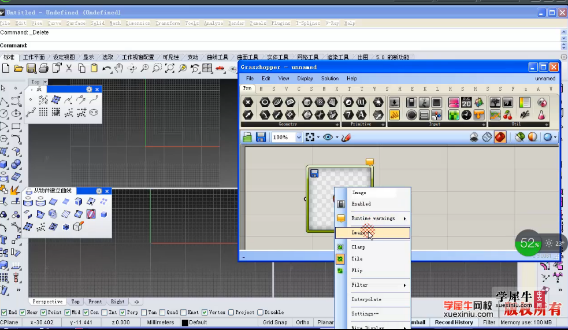Select the Rotate view tool

click(132, 68)
